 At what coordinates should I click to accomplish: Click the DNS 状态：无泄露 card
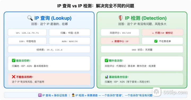(142, 49)
